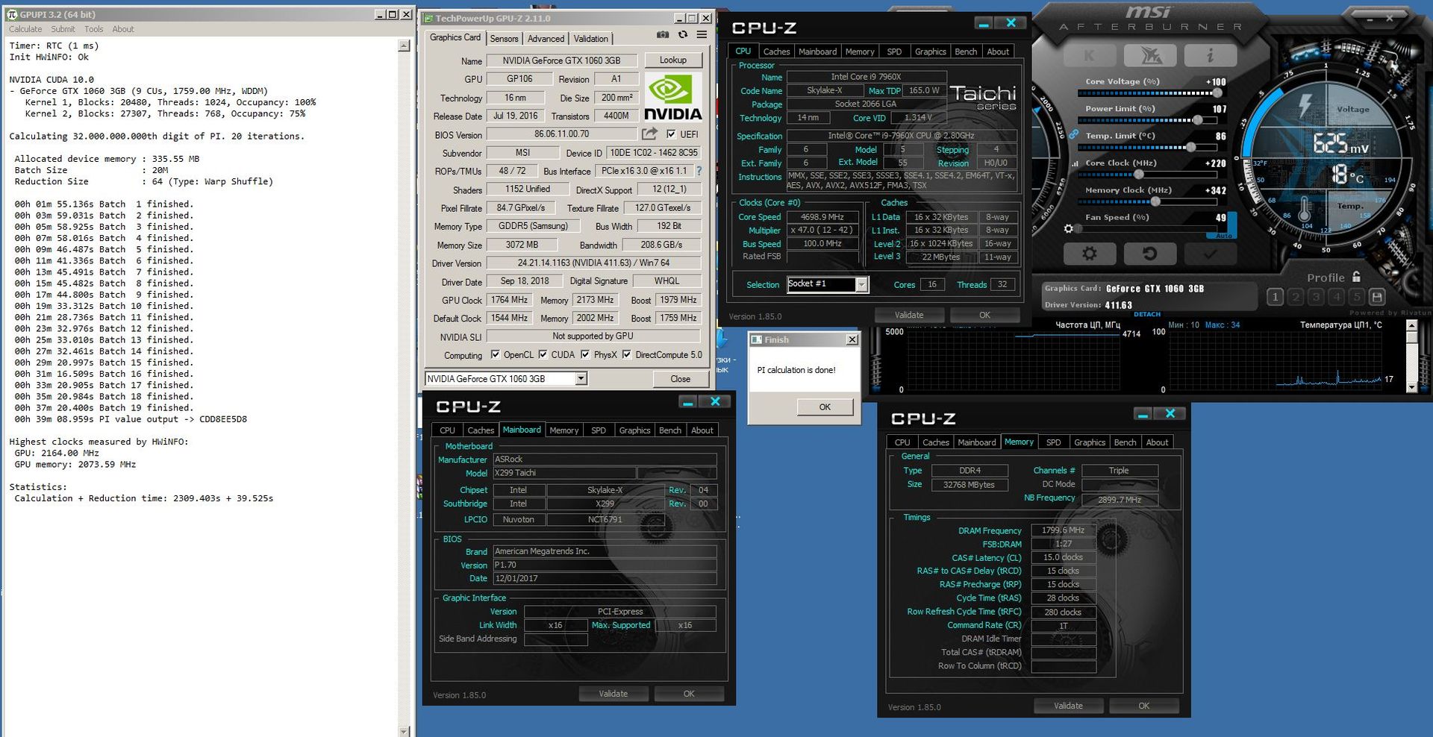The image size is (1433, 737).
Task: Refresh GPU-Z using the refresh arrows icon
Action: (682, 35)
